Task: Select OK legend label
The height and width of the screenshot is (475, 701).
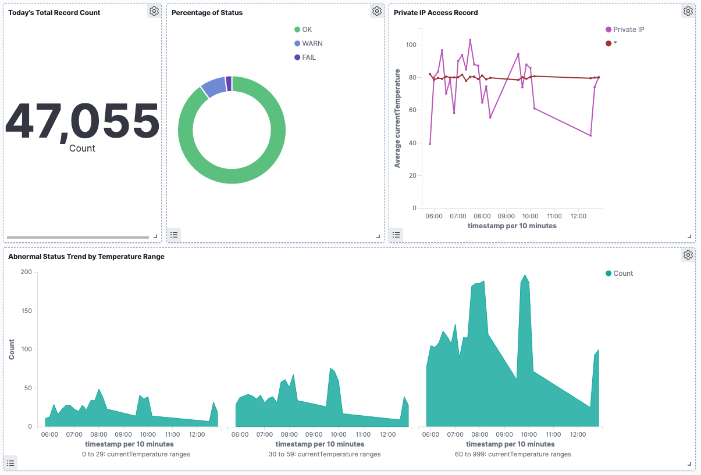Action: pyautogui.click(x=307, y=30)
